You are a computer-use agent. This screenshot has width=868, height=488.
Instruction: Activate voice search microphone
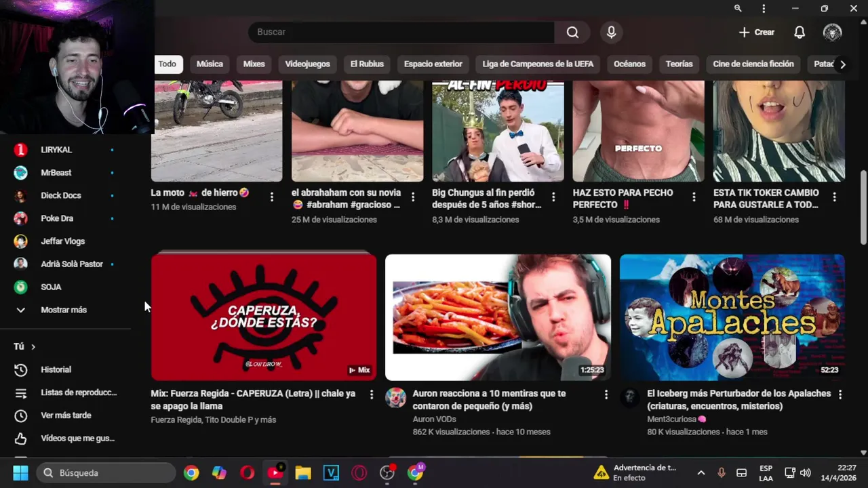pyautogui.click(x=611, y=32)
